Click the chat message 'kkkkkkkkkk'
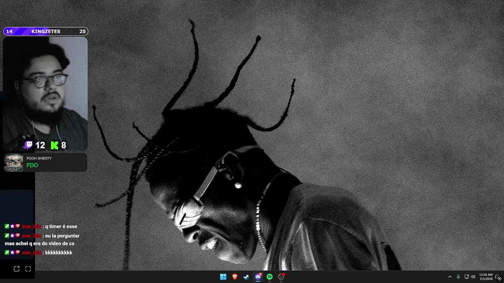The image size is (504, 283). (x=59, y=252)
